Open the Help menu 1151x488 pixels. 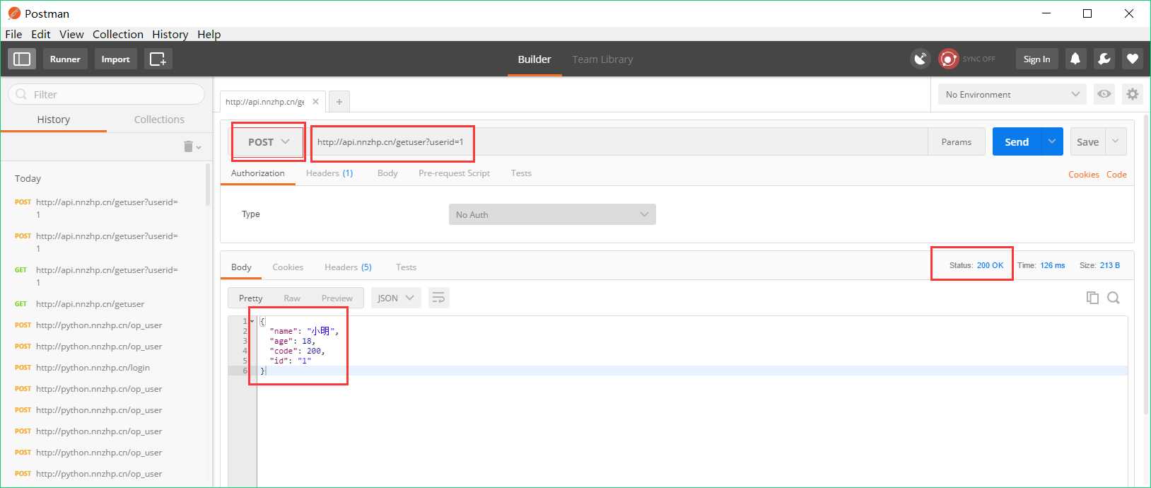tap(209, 34)
